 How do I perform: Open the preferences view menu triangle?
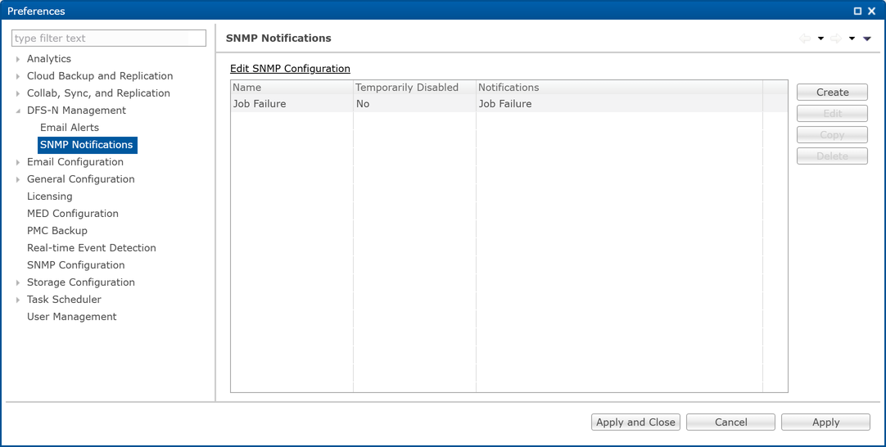click(x=867, y=38)
